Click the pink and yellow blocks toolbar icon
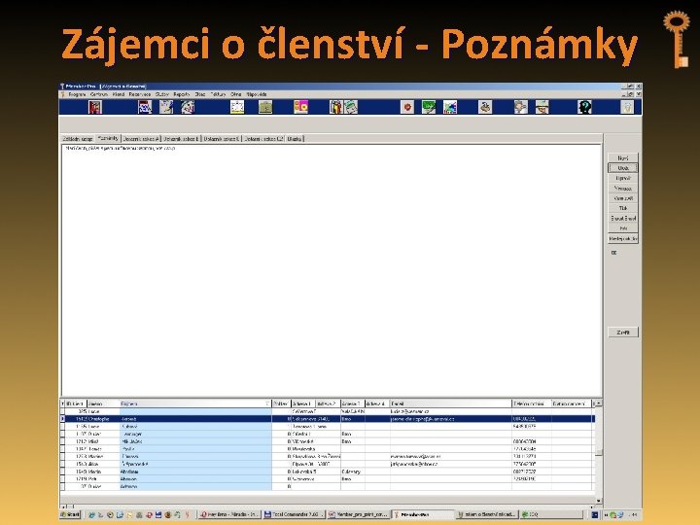 click(300, 107)
